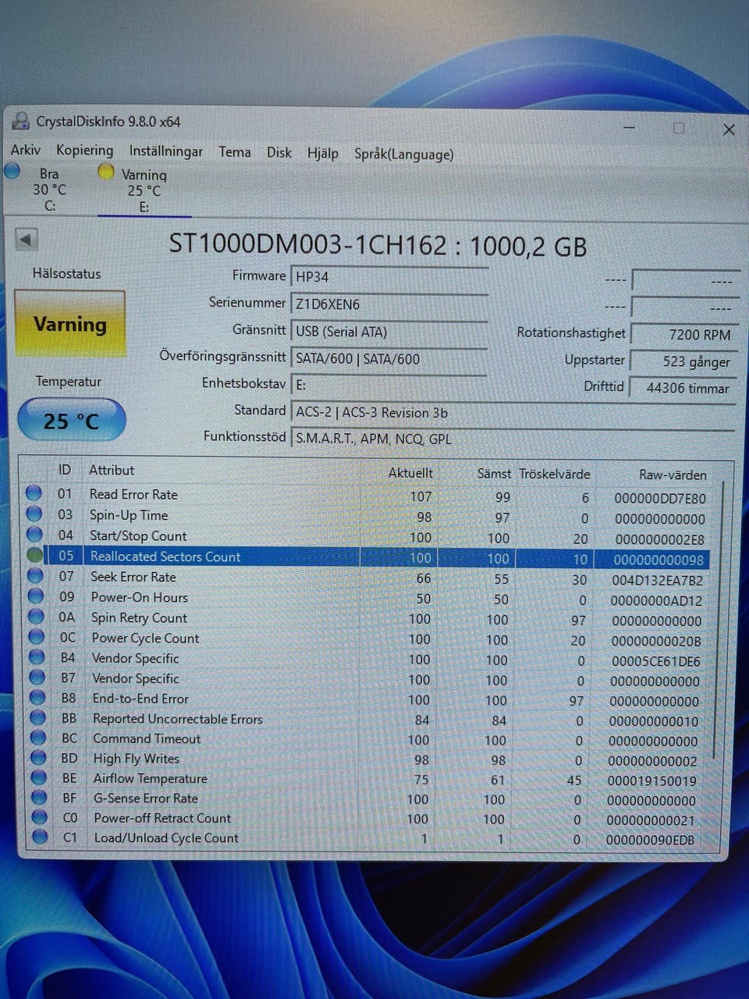
Task: Click the previous disk arrow button
Action: point(27,240)
